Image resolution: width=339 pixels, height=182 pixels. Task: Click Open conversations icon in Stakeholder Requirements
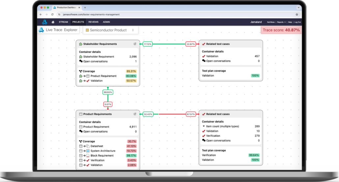(x=81, y=62)
